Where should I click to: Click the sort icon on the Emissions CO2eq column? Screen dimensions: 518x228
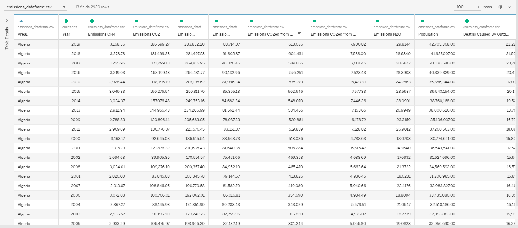coord(300,34)
